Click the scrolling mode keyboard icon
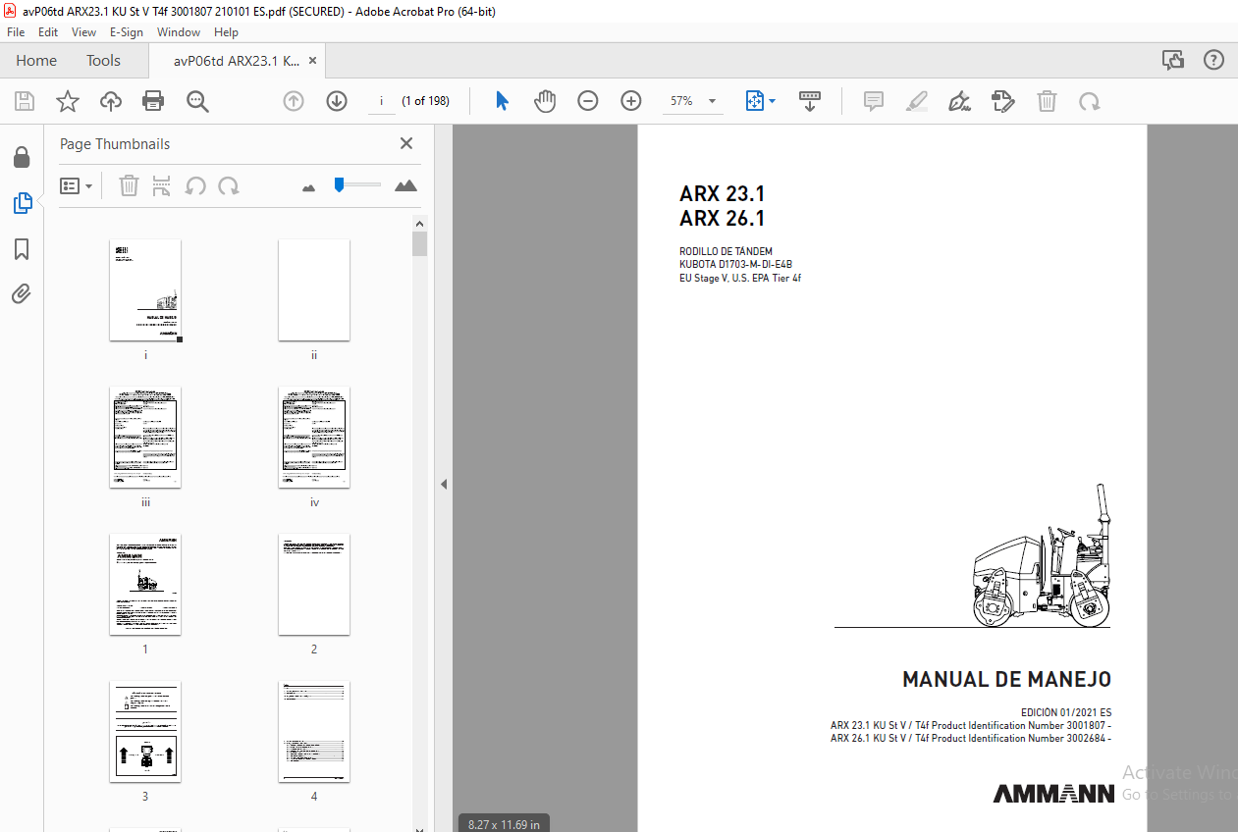This screenshot has height=832, width=1238. pos(810,101)
